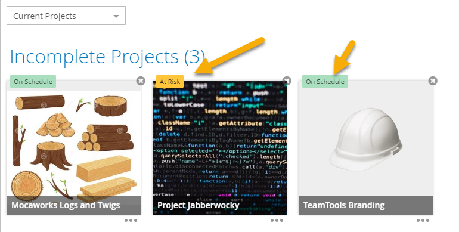Open the three-dot menu below Project Jabberwocky
The image size is (459, 232).
[x=277, y=220]
